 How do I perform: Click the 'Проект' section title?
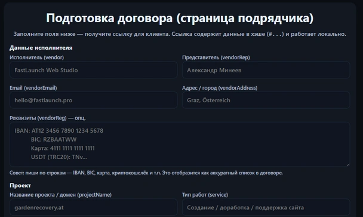tap(20, 185)
